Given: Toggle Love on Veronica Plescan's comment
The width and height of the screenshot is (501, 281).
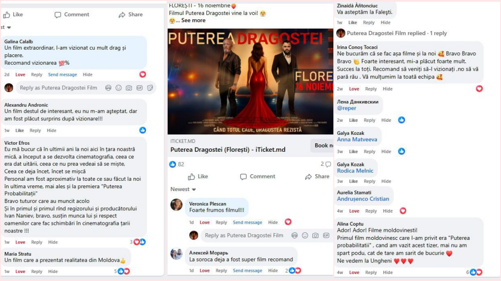Looking at the screenshot, I should pos(205,222).
